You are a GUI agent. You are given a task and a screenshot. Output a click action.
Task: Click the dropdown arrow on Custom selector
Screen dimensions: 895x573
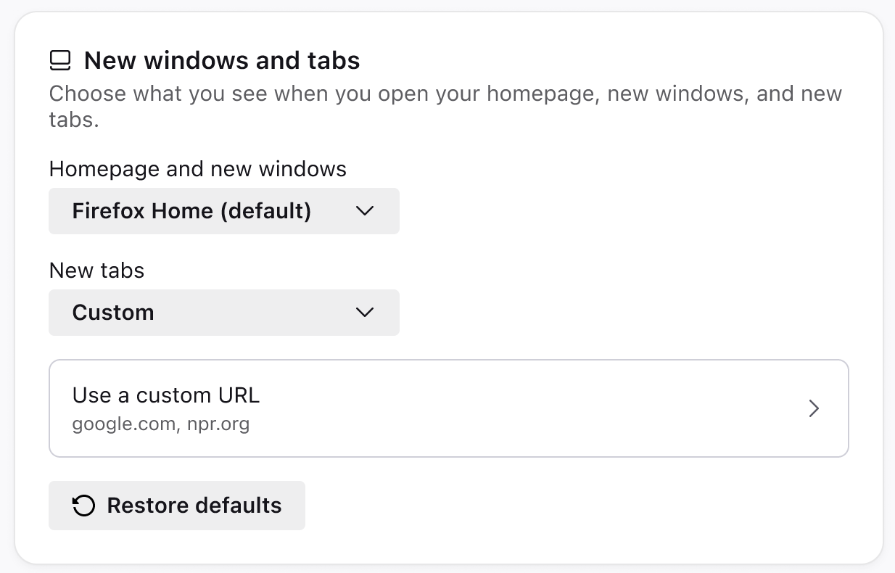tap(365, 313)
